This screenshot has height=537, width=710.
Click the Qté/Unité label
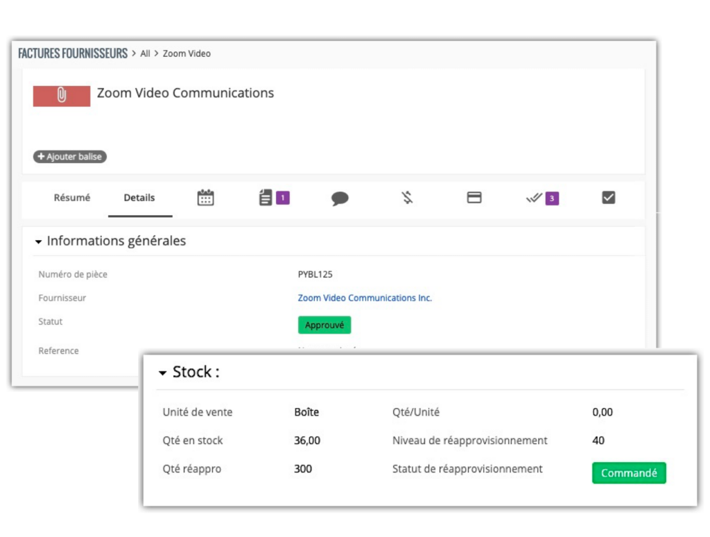(416, 412)
